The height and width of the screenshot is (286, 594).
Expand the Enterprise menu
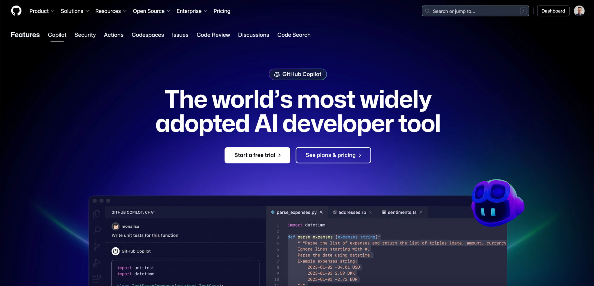coord(192,11)
